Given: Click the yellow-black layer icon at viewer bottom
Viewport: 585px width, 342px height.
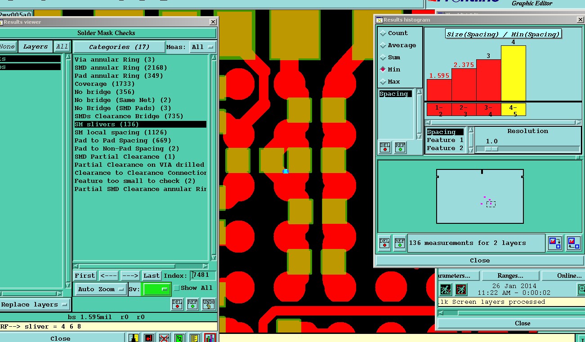Looking at the screenshot, I should 134,338.
